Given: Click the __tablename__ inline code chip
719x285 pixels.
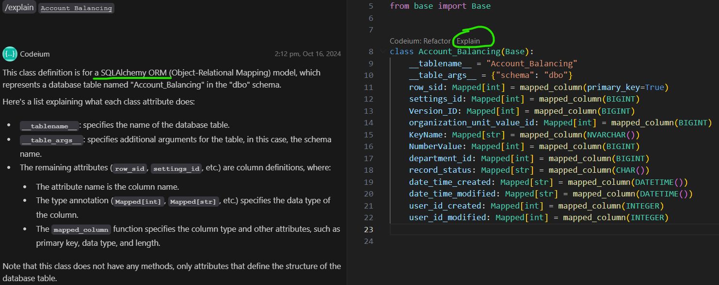Looking at the screenshot, I should [x=49, y=126].
